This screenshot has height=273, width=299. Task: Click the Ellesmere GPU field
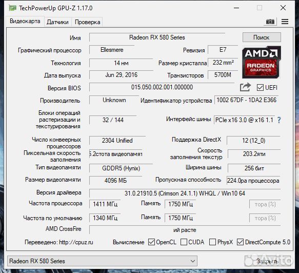tap(112, 50)
